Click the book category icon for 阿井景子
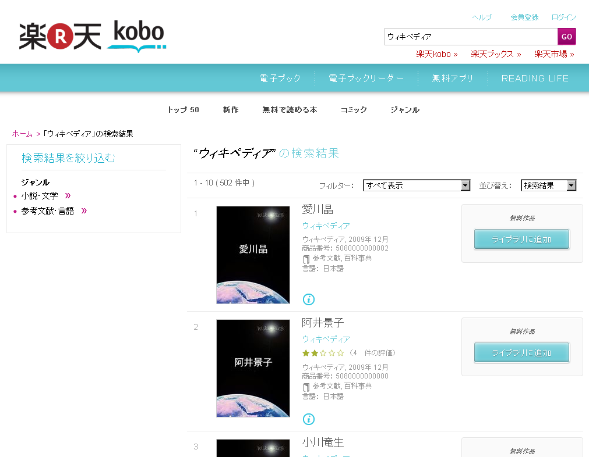 point(306,387)
